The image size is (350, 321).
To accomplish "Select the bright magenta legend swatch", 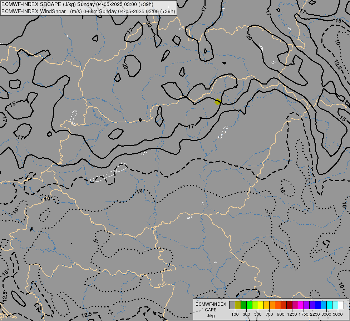I will tap(301, 305).
